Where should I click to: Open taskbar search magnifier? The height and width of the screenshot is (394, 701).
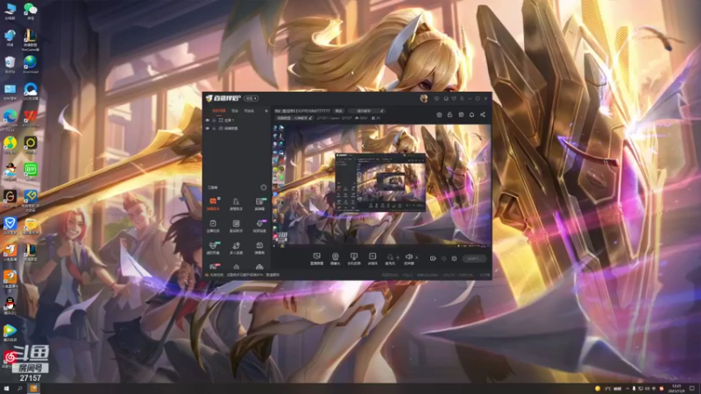[x=19, y=389]
